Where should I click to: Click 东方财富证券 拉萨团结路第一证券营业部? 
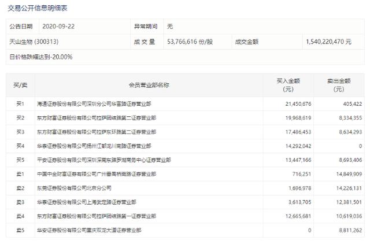click(x=97, y=216)
